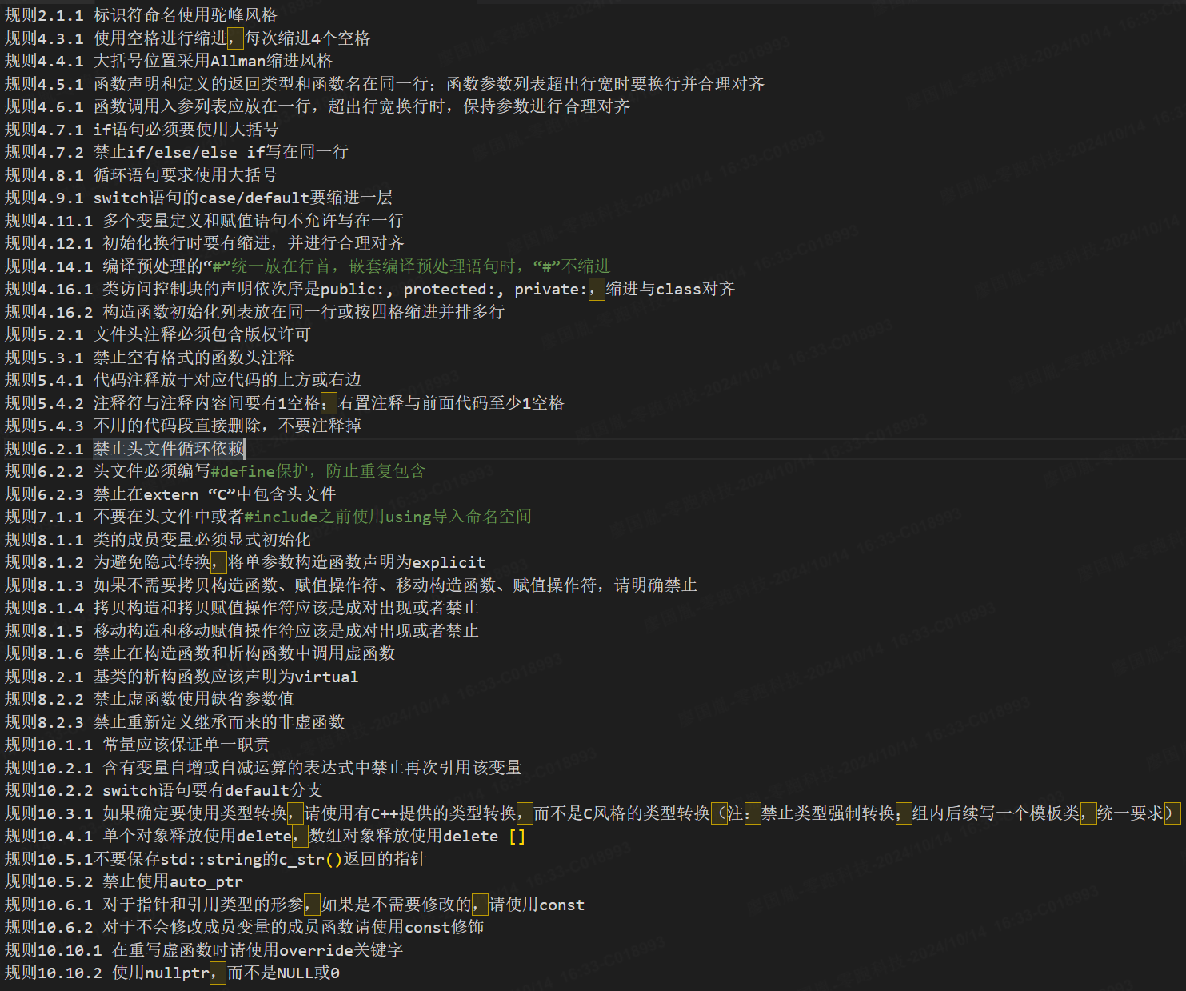Screen dimensions: 1186x991
Task: Click line 规则4.5.1 函数声明和定义的返回类型
Action: click(x=385, y=84)
